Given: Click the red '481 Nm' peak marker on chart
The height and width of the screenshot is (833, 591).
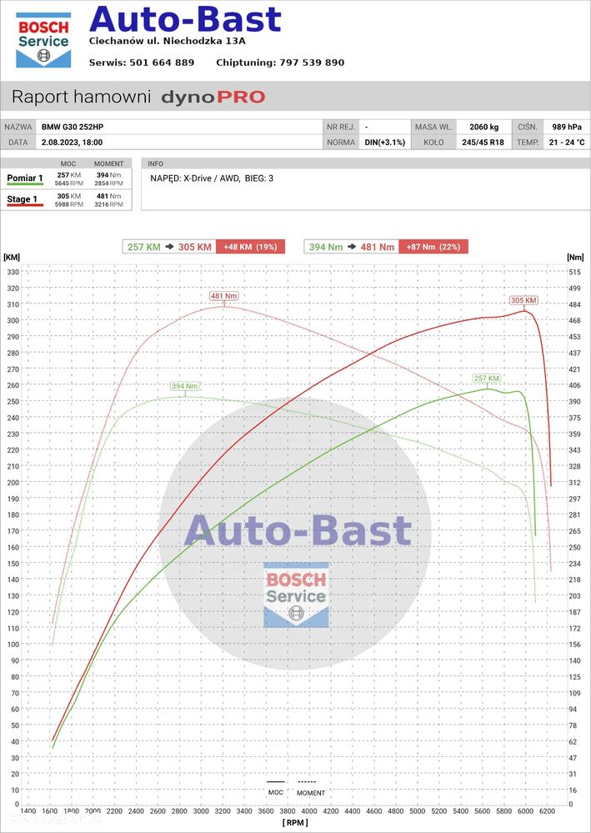Looking at the screenshot, I should click(x=224, y=296).
